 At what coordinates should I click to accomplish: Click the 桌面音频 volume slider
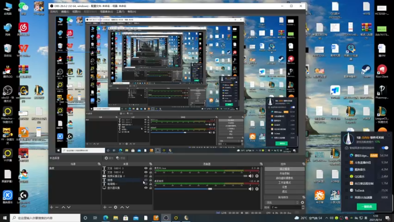pos(201,189)
